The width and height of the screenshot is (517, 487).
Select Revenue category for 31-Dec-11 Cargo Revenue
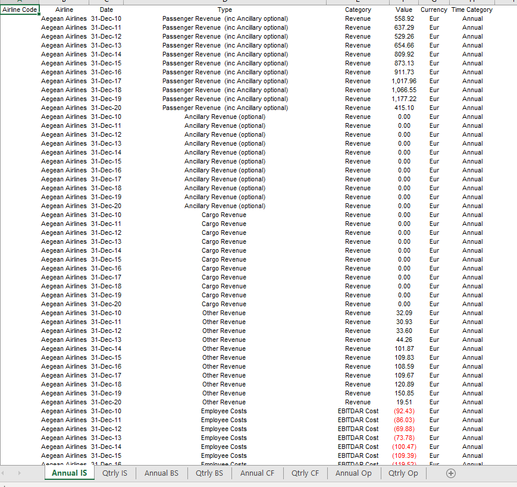coord(358,224)
